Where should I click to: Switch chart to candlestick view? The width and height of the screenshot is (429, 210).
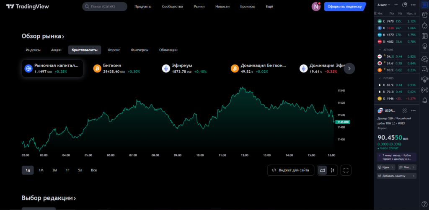[x=333, y=170]
